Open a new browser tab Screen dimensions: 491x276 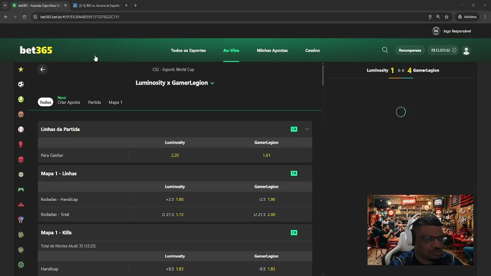tap(135, 5)
